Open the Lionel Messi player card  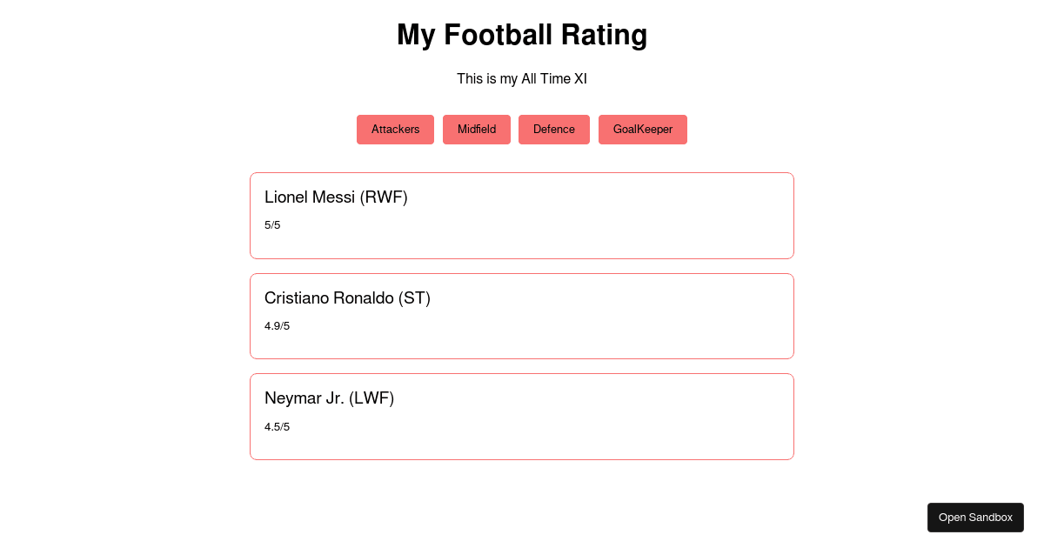[x=522, y=215]
